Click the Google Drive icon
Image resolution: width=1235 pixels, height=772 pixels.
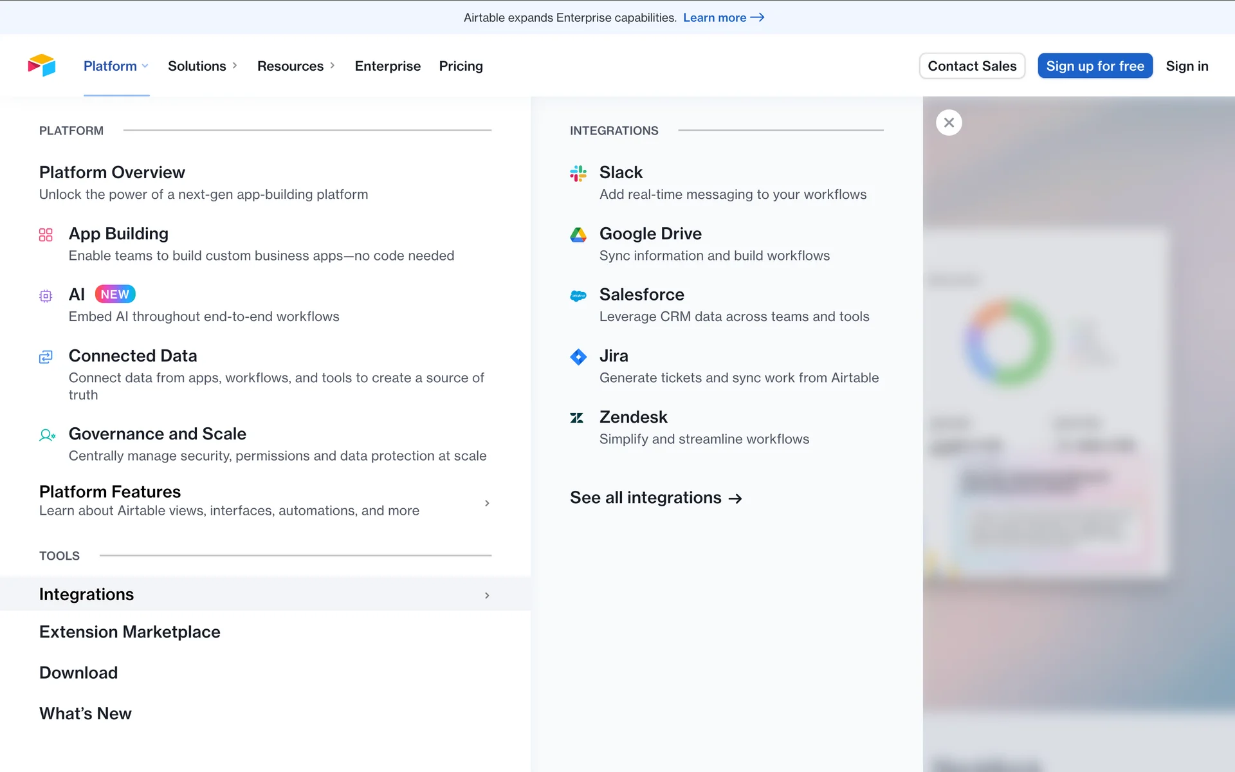578,235
